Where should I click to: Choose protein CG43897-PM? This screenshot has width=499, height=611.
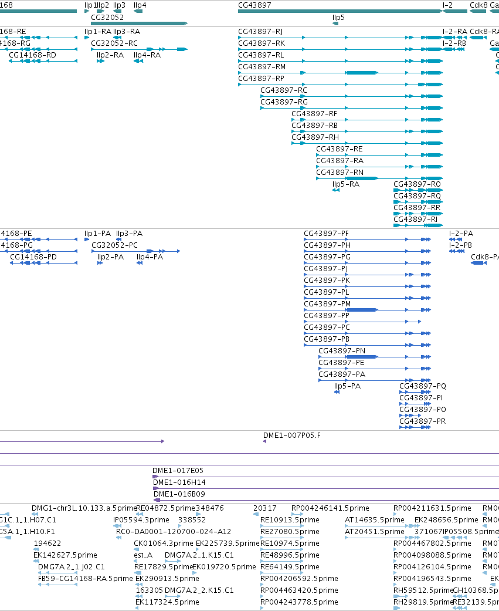click(x=327, y=303)
